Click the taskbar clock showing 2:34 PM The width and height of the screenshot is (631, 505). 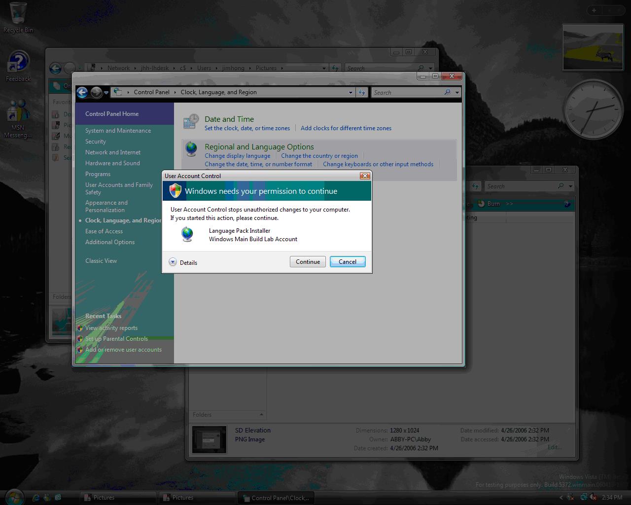pyautogui.click(x=612, y=498)
